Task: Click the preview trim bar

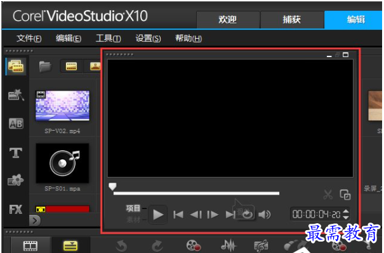Action: tap(196, 193)
